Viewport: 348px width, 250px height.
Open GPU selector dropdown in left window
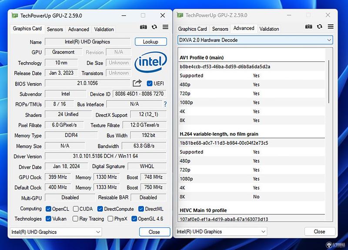56,232
